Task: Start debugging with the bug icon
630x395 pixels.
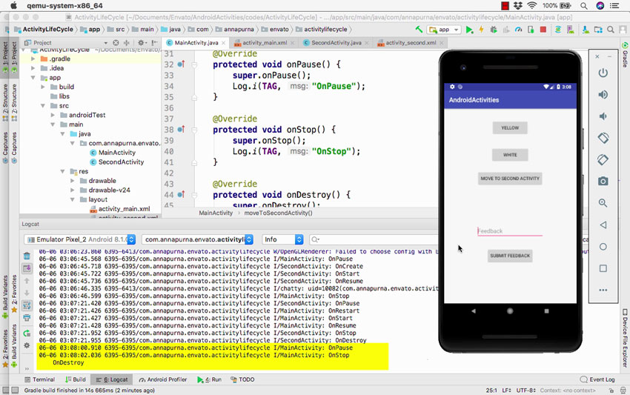Action: coord(494,30)
